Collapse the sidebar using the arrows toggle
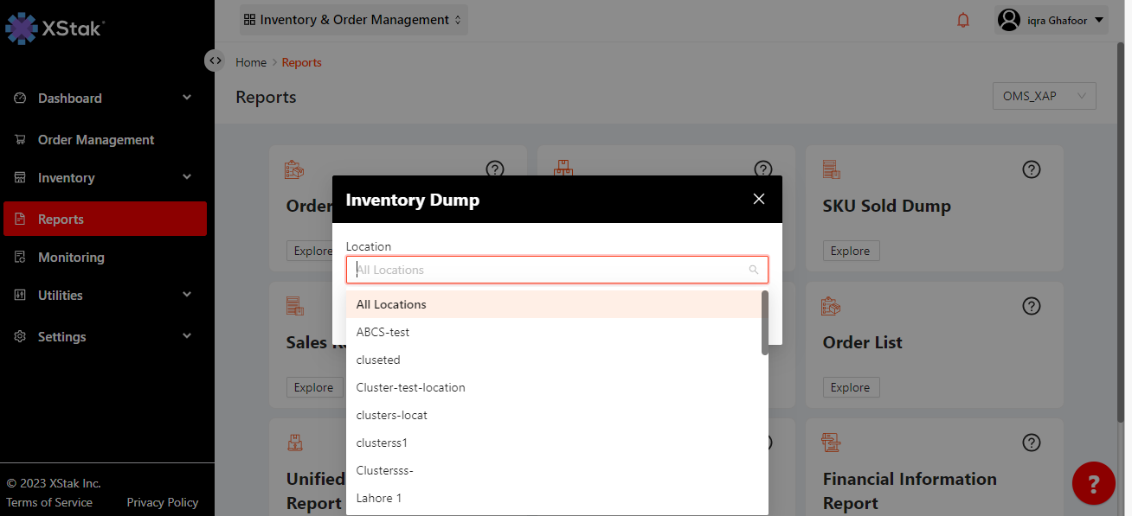Screen dimensions: 1132x516 [215, 61]
